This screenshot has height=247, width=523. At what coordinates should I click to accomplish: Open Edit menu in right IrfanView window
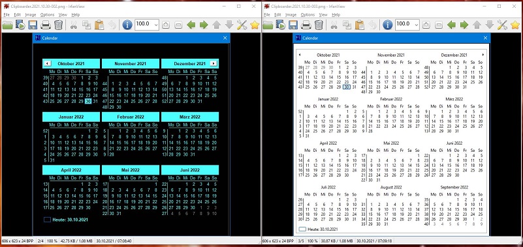pyautogui.click(x=277, y=14)
